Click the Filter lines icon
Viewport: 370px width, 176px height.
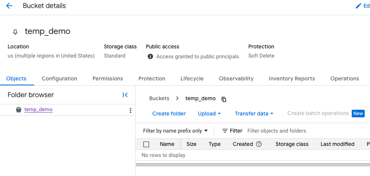point(225,131)
